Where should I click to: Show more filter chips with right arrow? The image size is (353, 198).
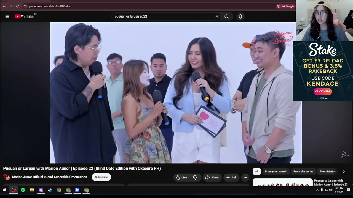pyautogui.click(x=344, y=172)
